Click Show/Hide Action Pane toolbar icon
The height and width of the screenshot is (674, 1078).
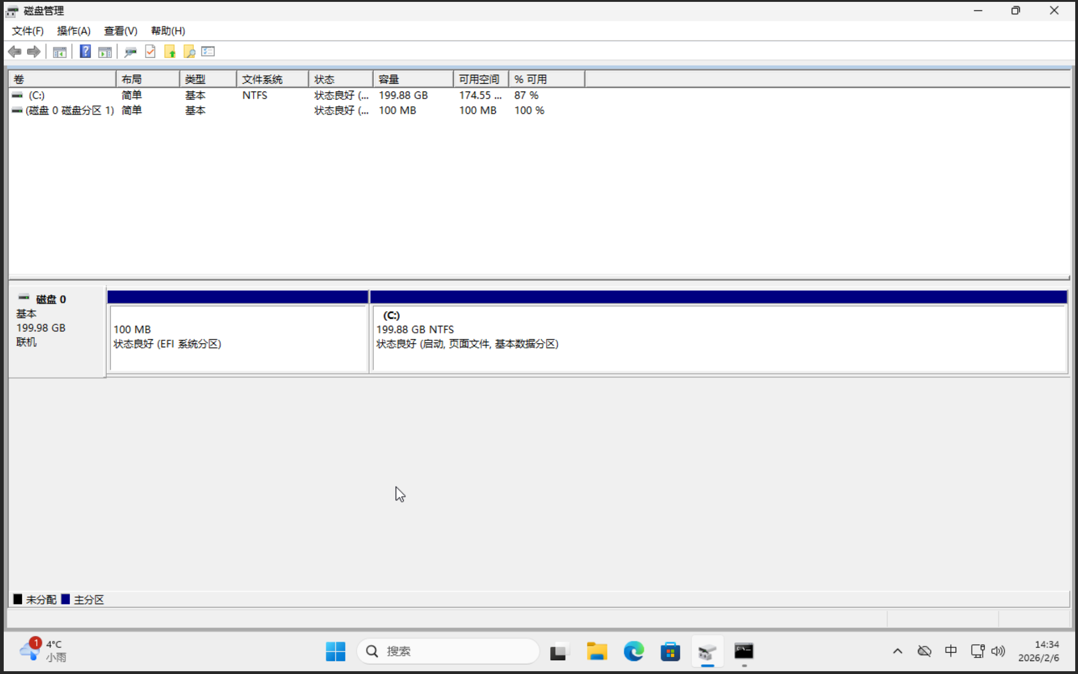105,52
